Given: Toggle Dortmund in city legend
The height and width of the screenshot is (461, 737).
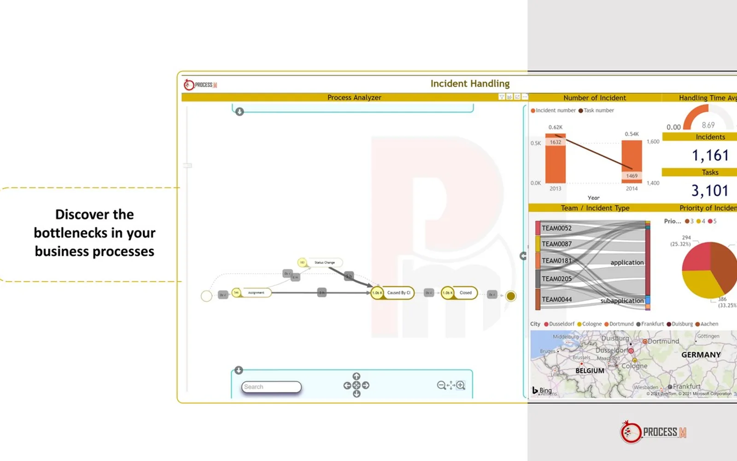Looking at the screenshot, I should 619,324.
